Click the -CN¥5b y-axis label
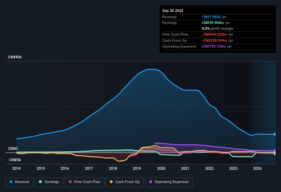Screen dimensions: 281x192 (x=14, y=160)
